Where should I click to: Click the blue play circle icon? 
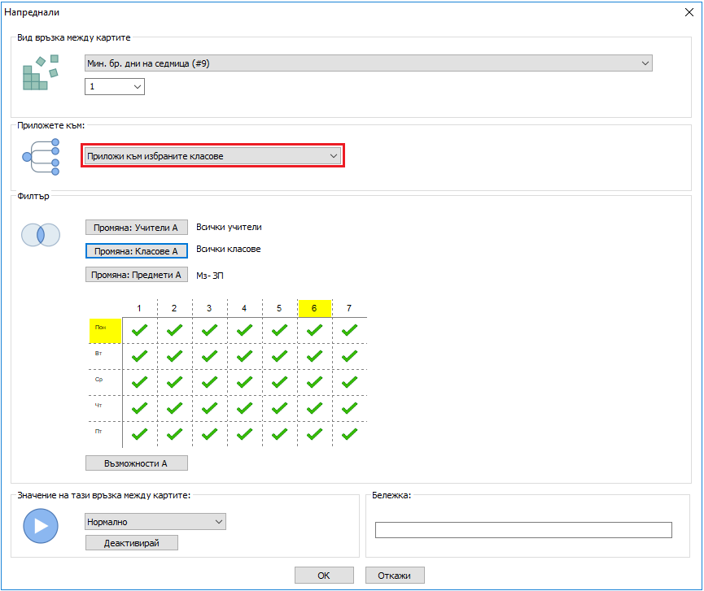click(41, 526)
